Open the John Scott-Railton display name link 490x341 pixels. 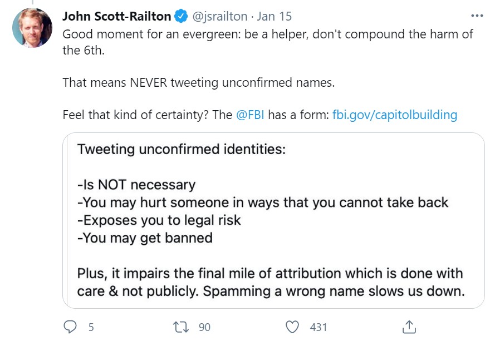(x=117, y=16)
